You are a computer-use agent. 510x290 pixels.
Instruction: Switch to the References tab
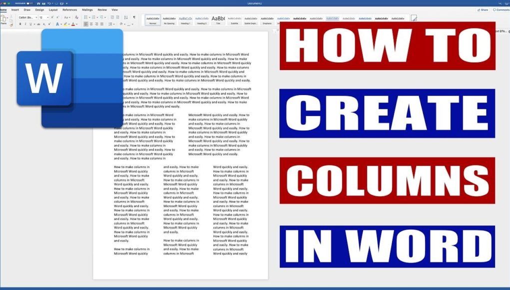click(69, 10)
